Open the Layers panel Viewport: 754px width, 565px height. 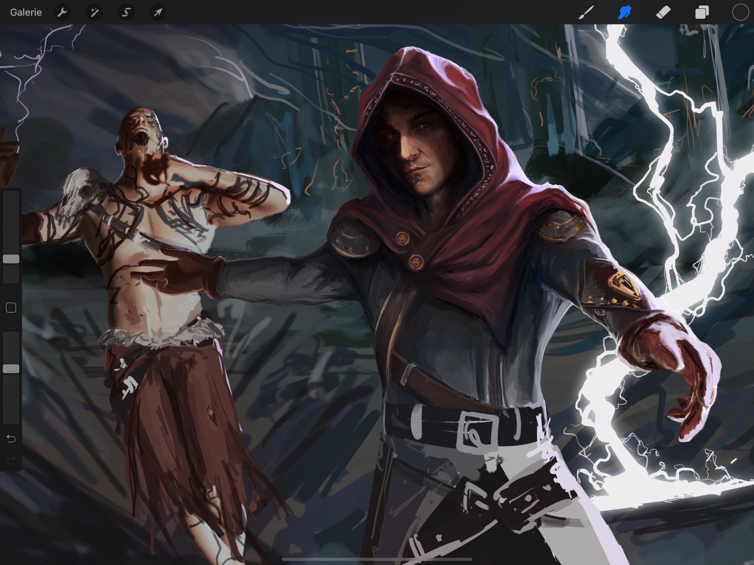[x=702, y=13]
